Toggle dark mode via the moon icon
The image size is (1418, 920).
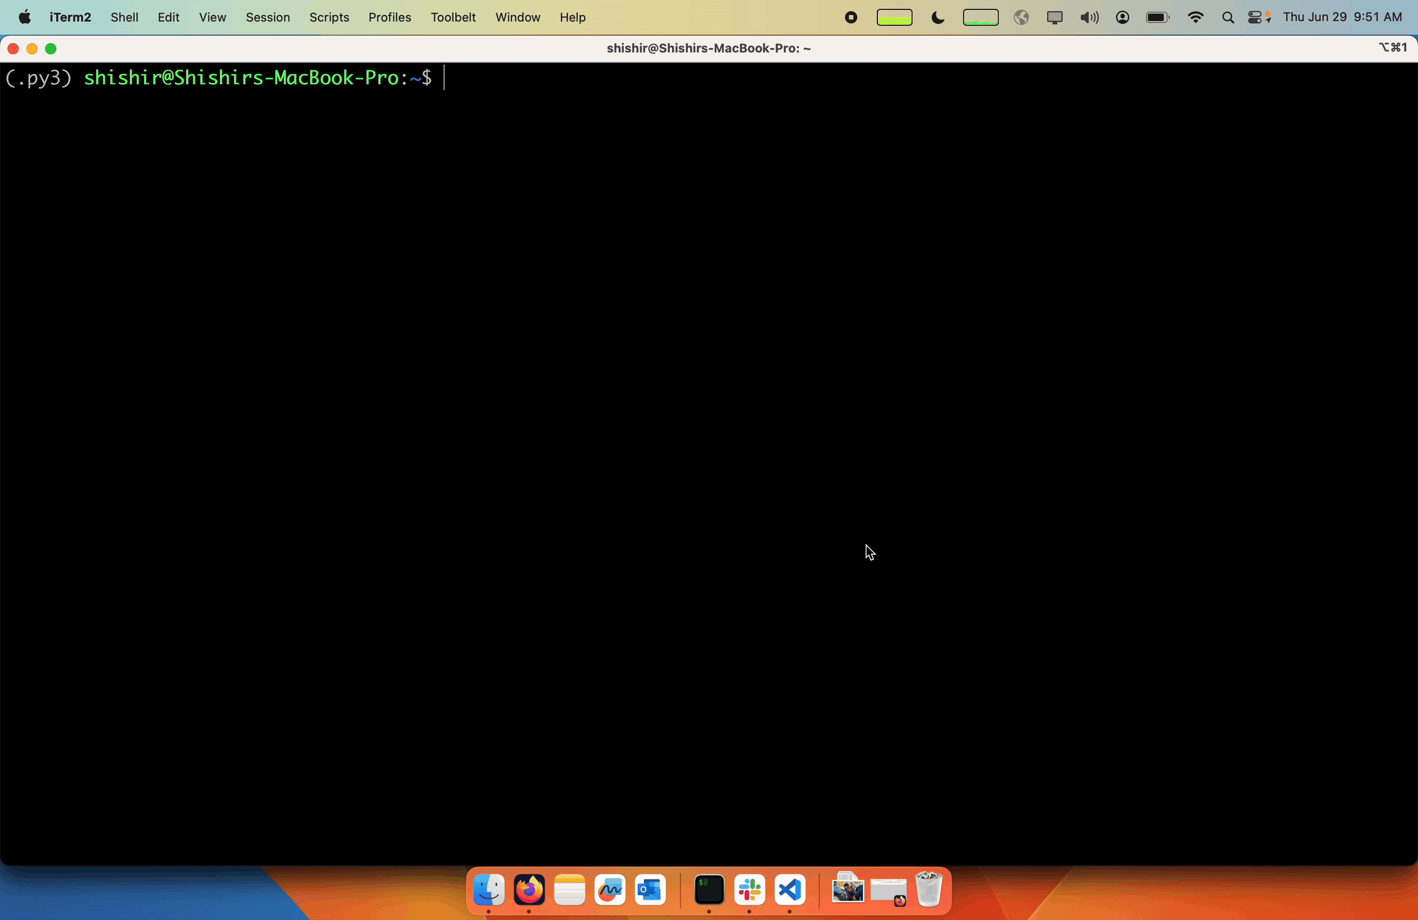[937, 17]
